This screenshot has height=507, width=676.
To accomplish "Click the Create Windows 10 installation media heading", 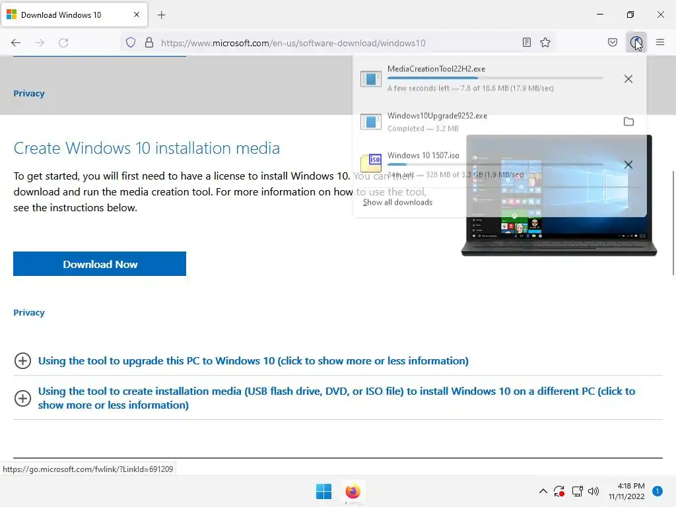I will 147,149.
